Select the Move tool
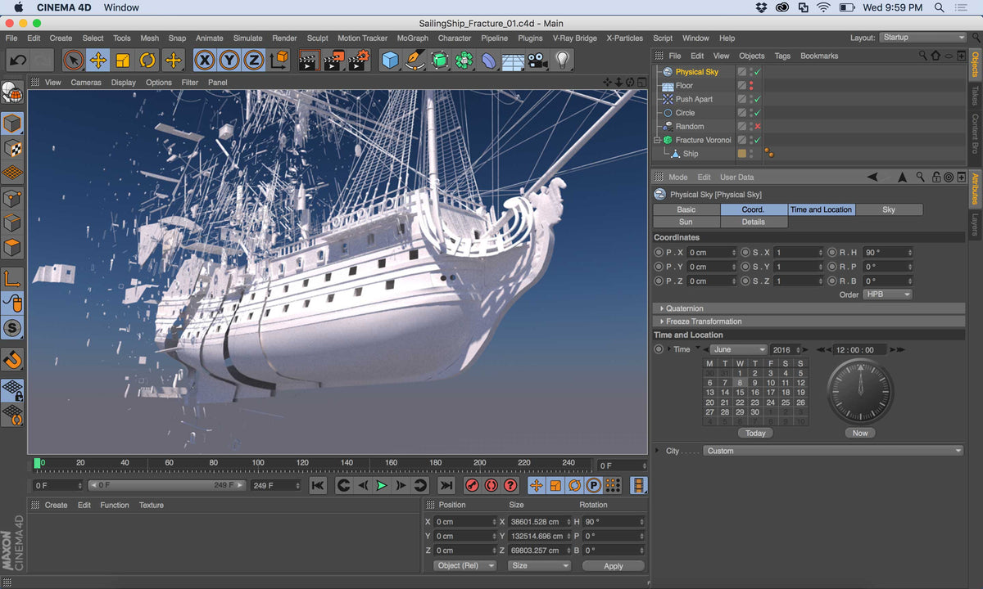Image resolution: width=983 pixels, height=589 pixels. click(97, 60)
